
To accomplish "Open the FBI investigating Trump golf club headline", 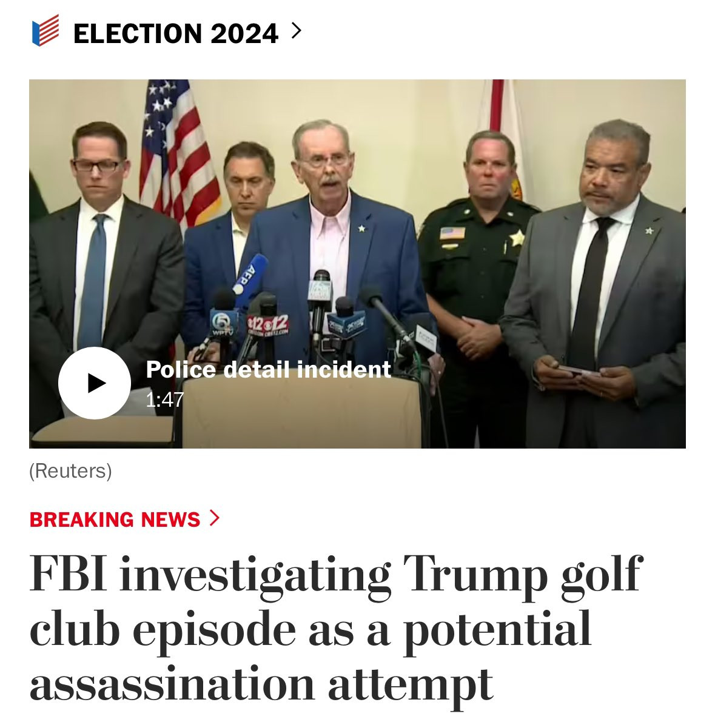I will click(x=336, y=629).
